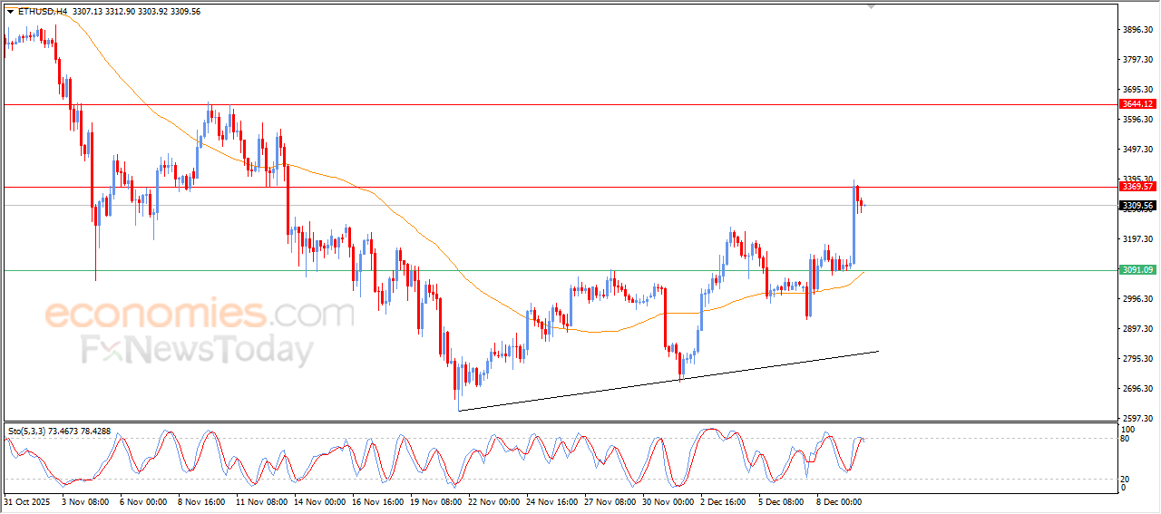Select the green 3091.09 price label
Screen dimensions: 1161x514
coord(1137,270)
